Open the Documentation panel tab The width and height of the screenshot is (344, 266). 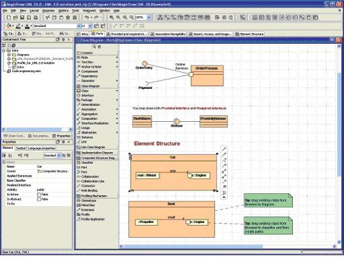coord(38,136)
